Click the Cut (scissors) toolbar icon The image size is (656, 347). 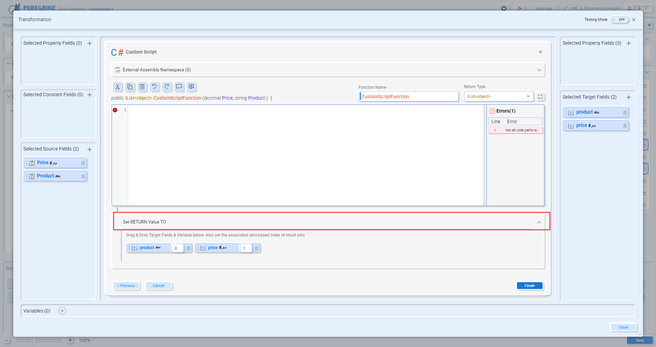[118, 87]
